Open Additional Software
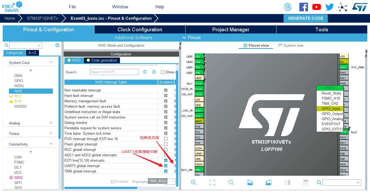 pos(133,38)
